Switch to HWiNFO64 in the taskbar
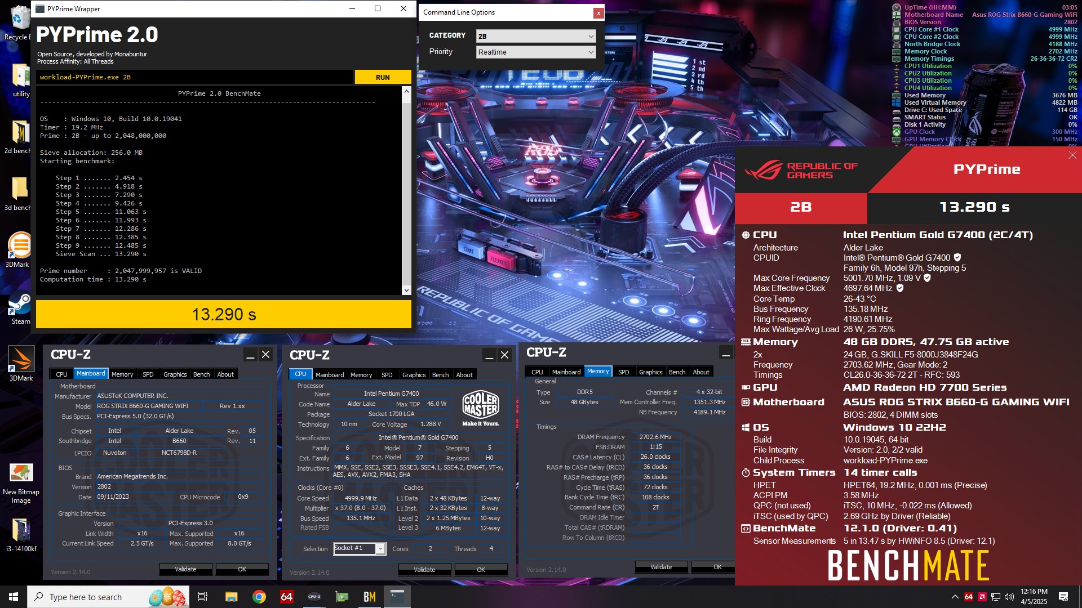The width and height of the screenshot is (1082, 608). click(287, 597)
